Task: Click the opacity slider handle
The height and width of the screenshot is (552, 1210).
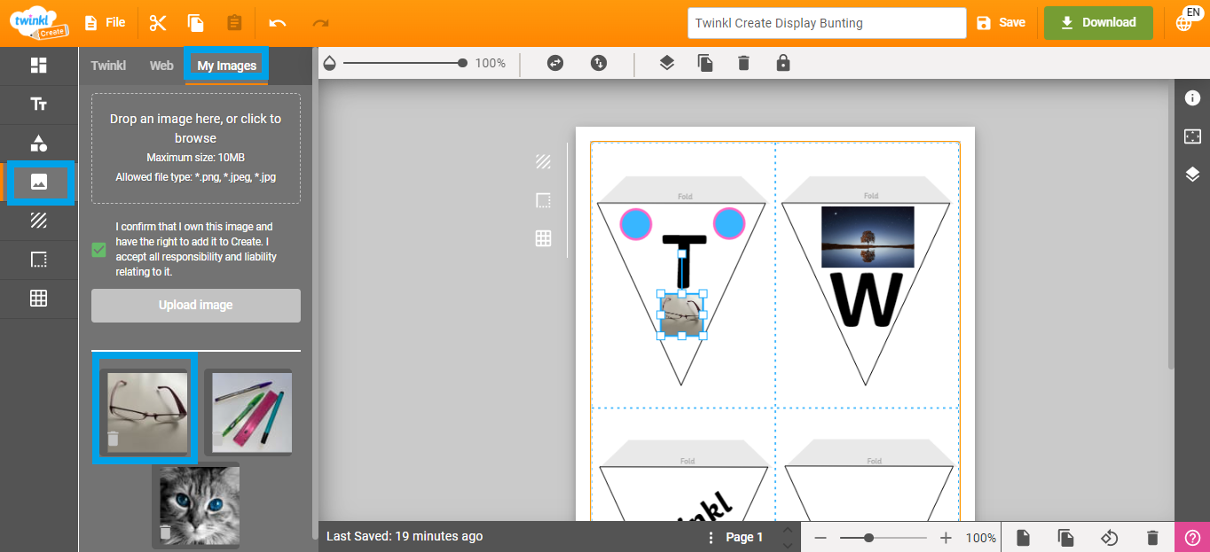Action: pos(462,63)
